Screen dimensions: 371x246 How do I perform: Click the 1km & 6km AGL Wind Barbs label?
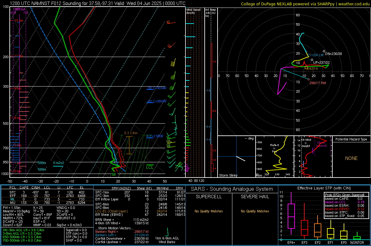point(167,240)
